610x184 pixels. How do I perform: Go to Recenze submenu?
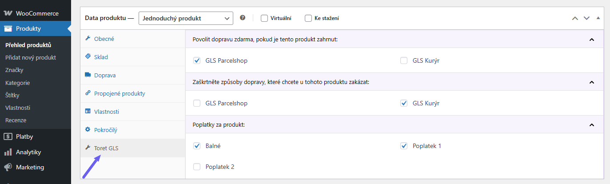click(x=16, y=120)
